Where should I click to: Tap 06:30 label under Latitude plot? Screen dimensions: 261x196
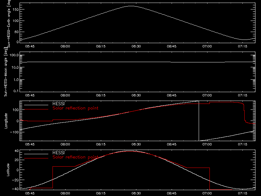136,193
